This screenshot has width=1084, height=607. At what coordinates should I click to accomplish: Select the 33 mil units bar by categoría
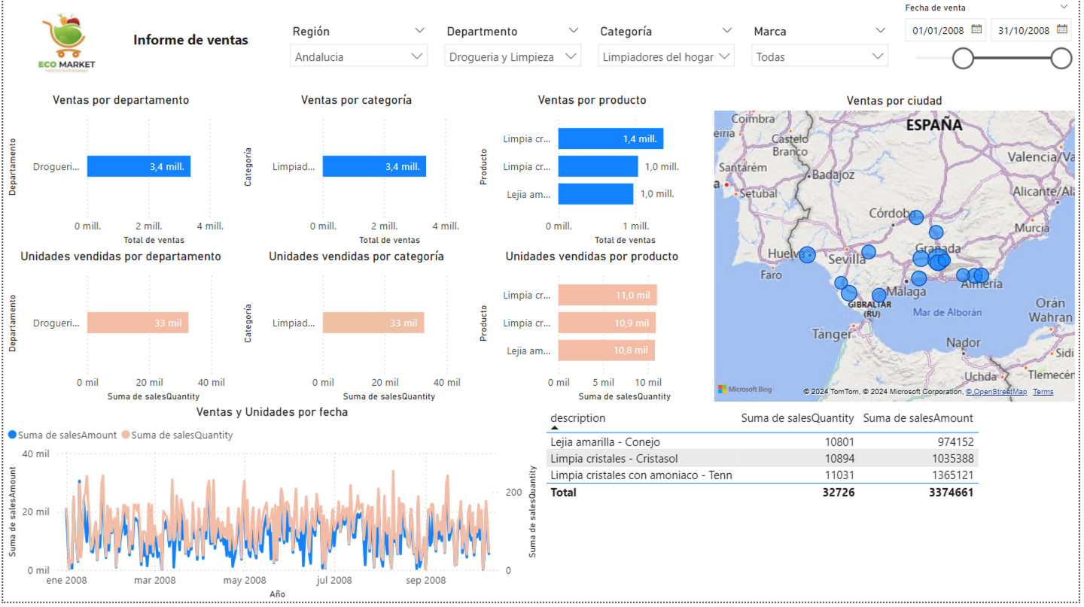(373, 323)
